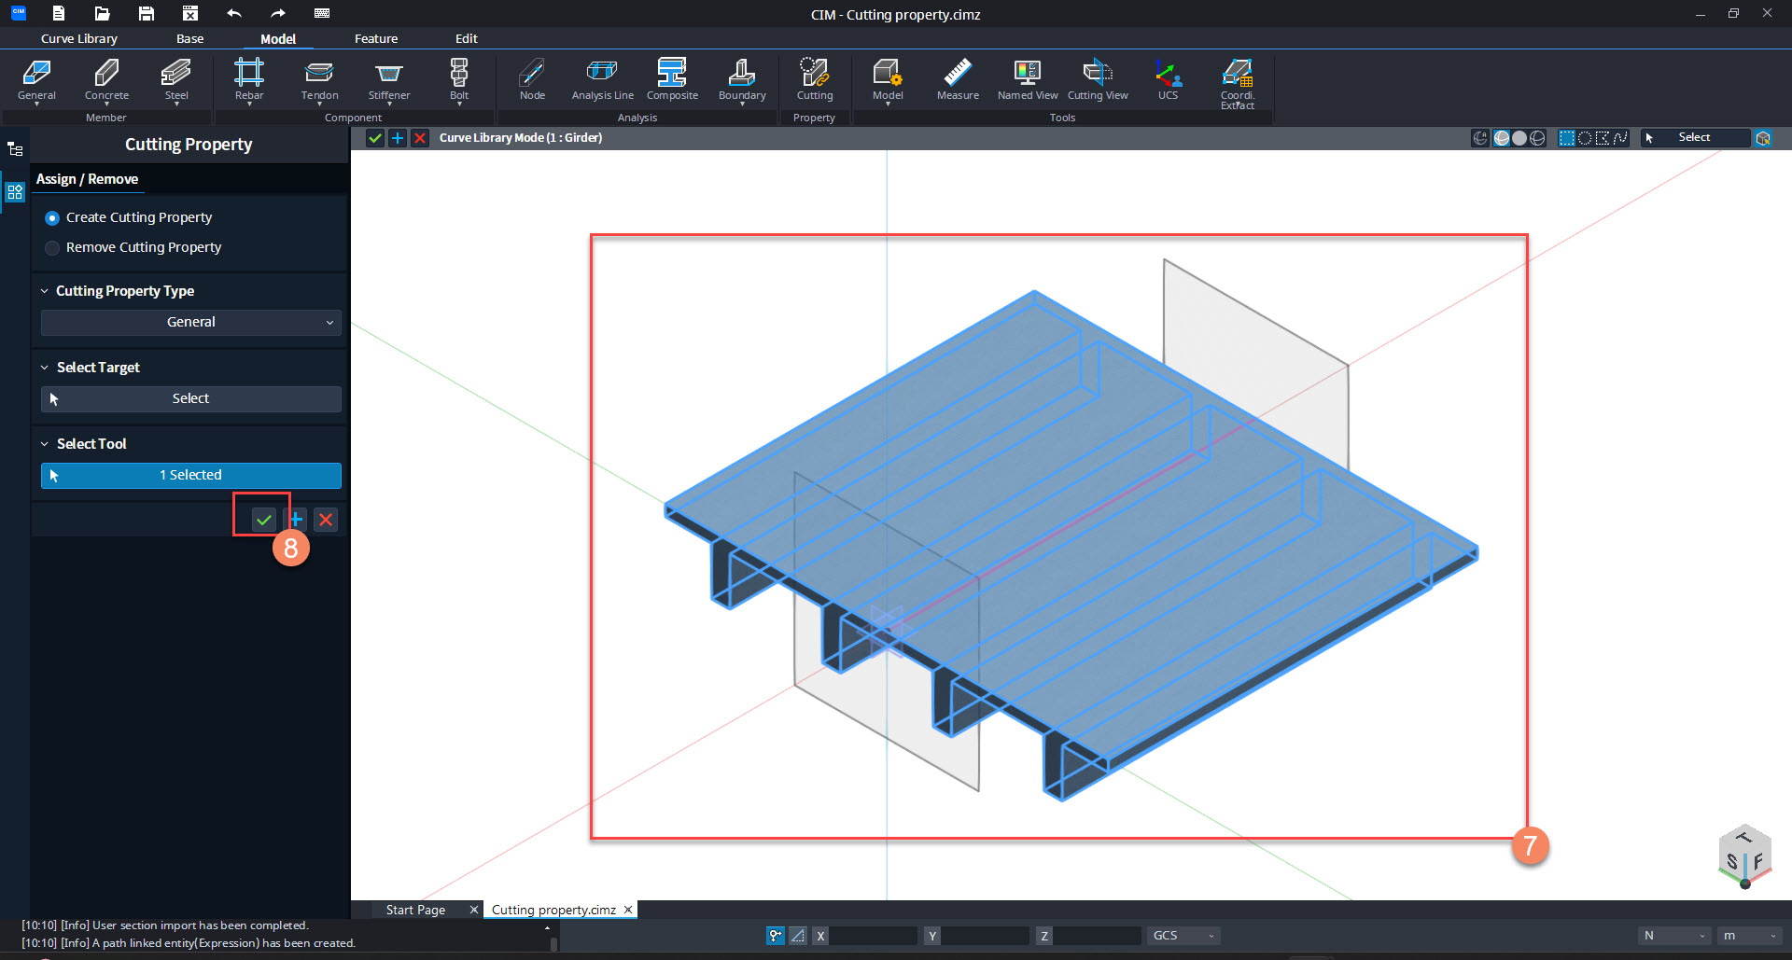Enable polygon selection mode
This screenshot has height=960, width=1792.
1603,138
